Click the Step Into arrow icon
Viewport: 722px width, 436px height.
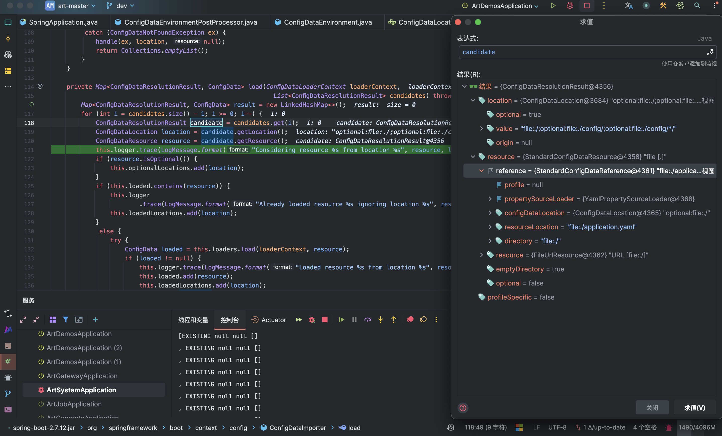pyautogui.click(x=380, y=319)
